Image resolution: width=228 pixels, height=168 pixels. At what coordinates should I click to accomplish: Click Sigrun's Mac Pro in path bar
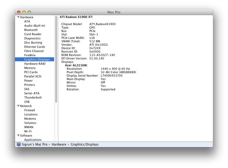point(35,144)
